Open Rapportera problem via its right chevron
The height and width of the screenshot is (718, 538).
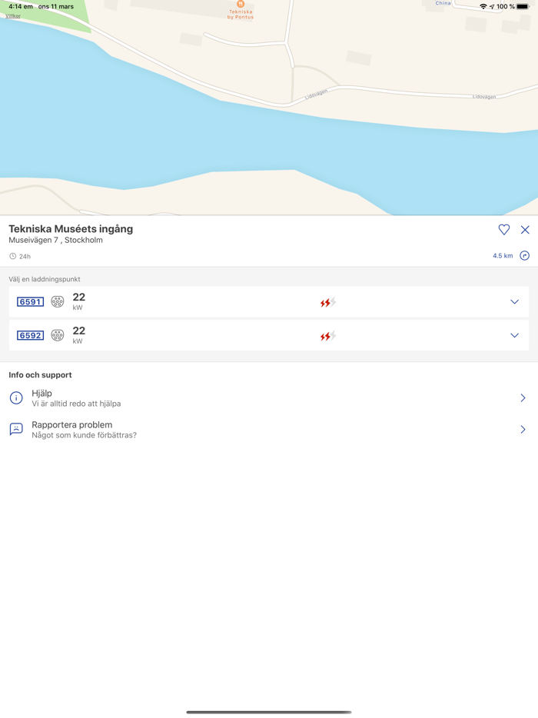click(523, 429)
